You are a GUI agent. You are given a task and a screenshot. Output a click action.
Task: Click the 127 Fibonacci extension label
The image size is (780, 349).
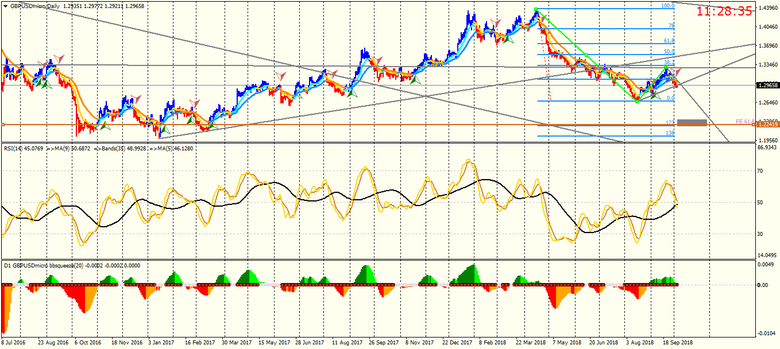click(x=670, y=122)
